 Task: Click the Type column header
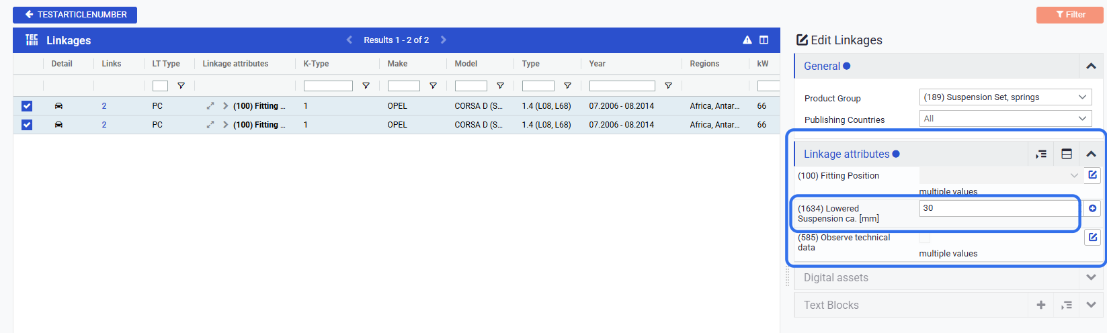point(531,64)
